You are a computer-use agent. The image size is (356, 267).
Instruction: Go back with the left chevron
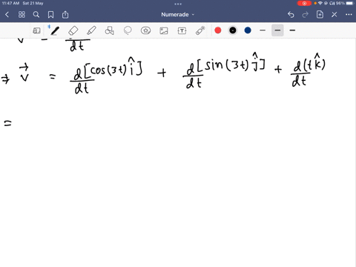point(7,15)
